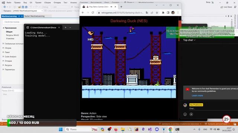Open the Вид menu

point(25,3)
